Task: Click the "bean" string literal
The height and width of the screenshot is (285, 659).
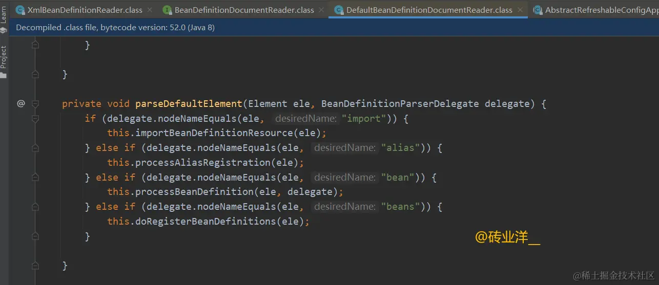Action: [397, 178]
